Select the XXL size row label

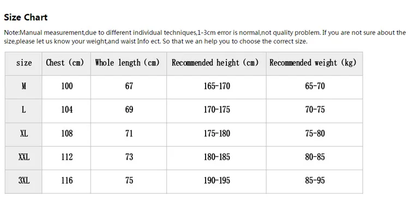click(24, 158)
